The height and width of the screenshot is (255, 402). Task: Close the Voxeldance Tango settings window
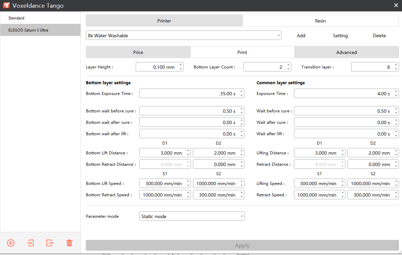pos(396,5)
